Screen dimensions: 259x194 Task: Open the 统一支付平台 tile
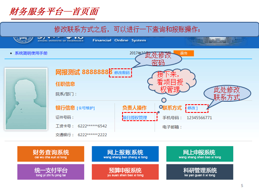(51, 172)
